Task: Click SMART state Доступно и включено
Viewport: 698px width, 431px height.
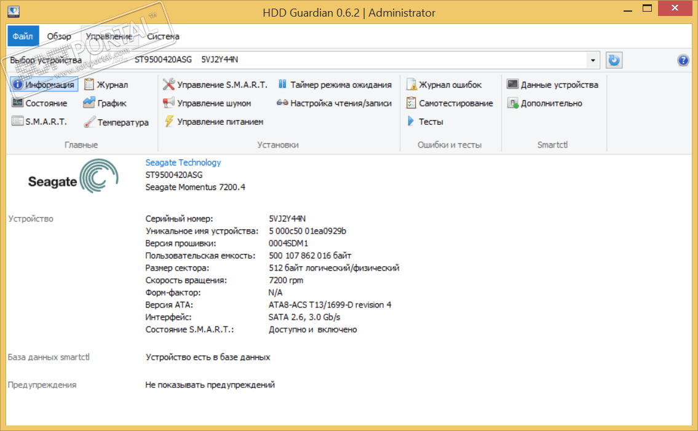Action: point(312,330)
